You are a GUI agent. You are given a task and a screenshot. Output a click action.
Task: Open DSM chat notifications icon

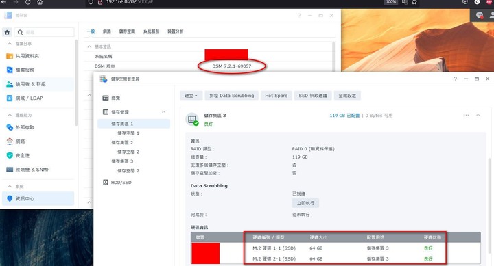tap(479, 15)
